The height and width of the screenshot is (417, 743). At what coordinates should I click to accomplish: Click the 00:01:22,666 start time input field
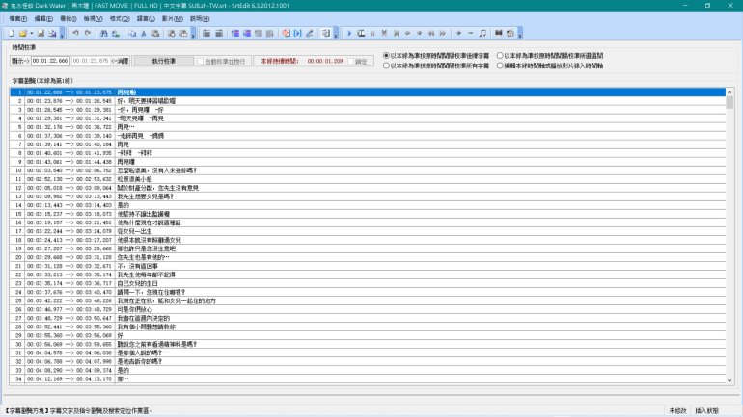[51, 61]
